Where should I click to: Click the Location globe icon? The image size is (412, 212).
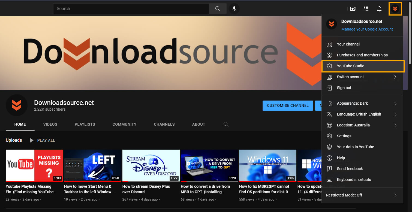(329, 125)
